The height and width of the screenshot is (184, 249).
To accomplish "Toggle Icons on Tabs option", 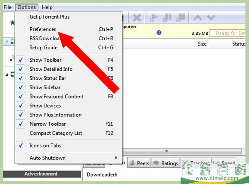I will [21, 145].
